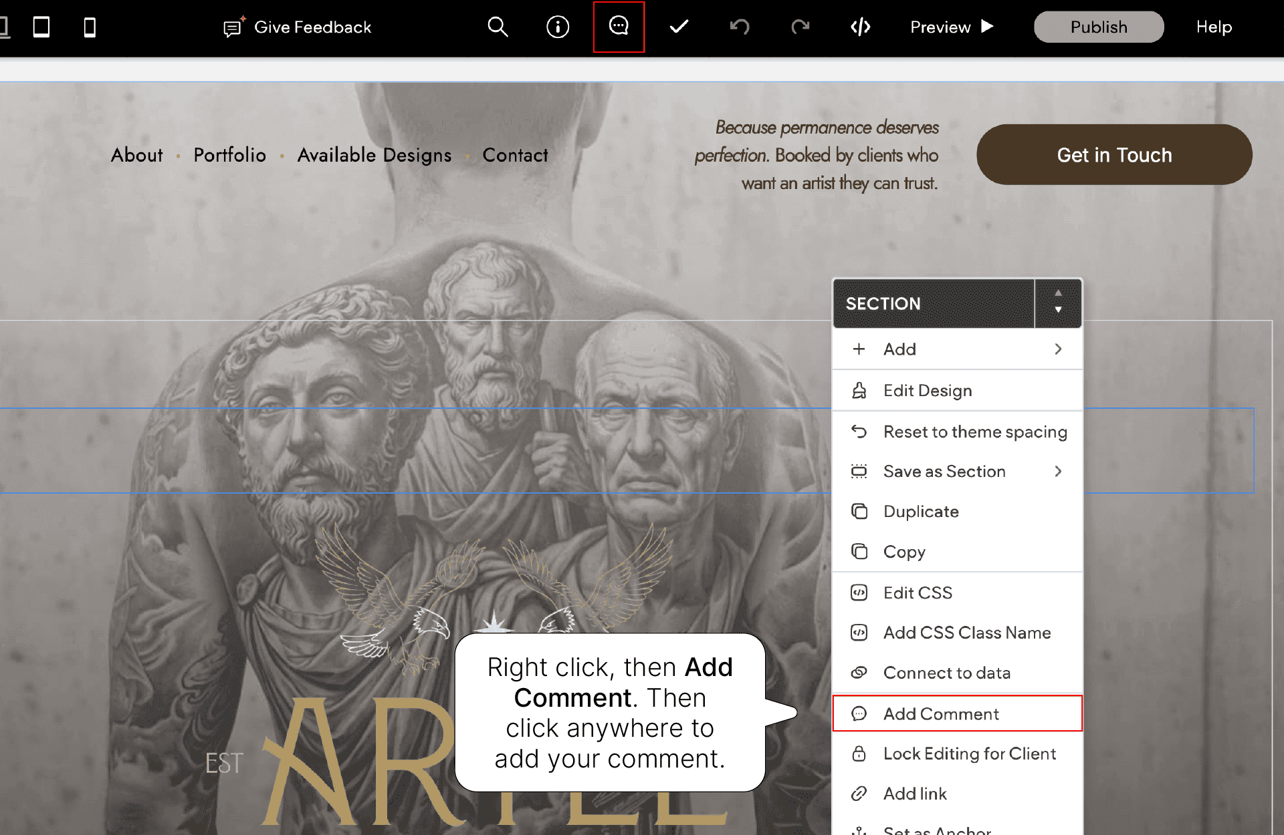
Task: Click the section down arrow stepper
Action: click(1058, 310)
